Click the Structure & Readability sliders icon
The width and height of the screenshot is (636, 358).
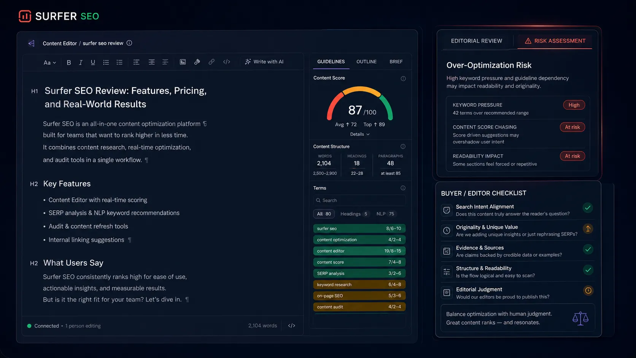[x=447, y=272]
